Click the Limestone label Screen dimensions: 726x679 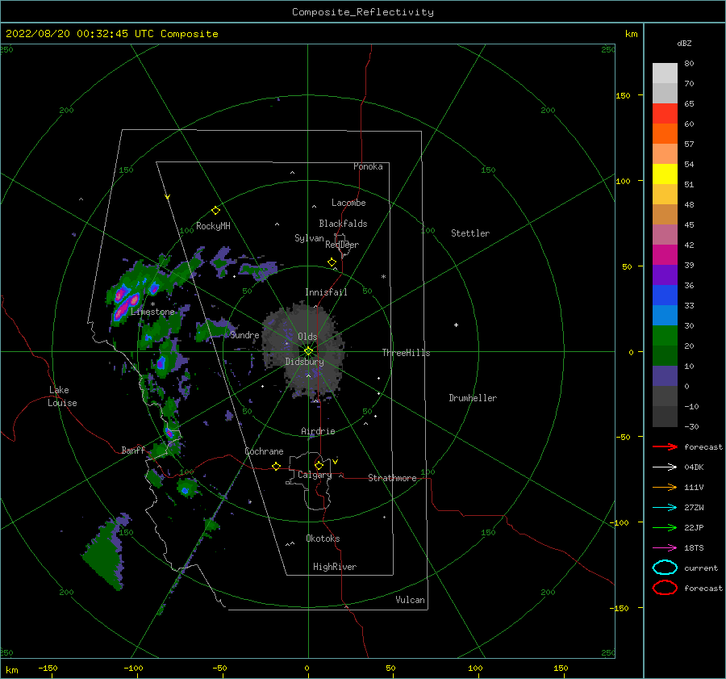(152, 312)
